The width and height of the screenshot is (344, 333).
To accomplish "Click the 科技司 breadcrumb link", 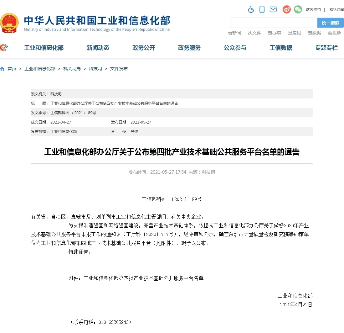I will click(x=95, y=69).
